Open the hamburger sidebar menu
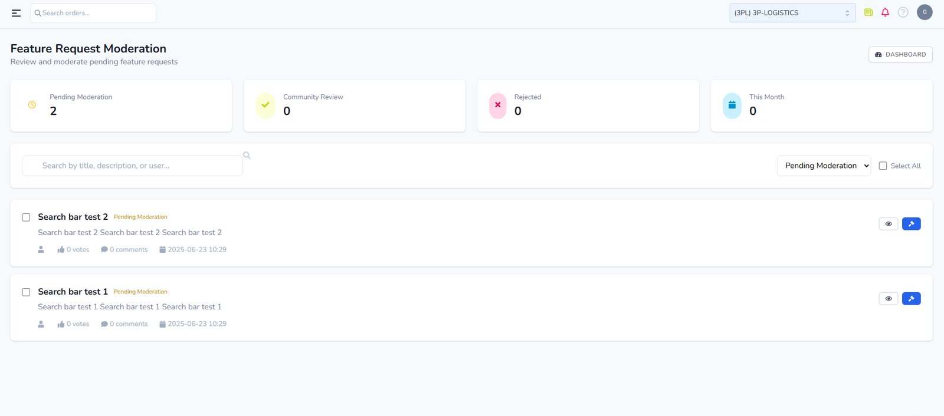The image size is (944, 416). pos(16,13)
